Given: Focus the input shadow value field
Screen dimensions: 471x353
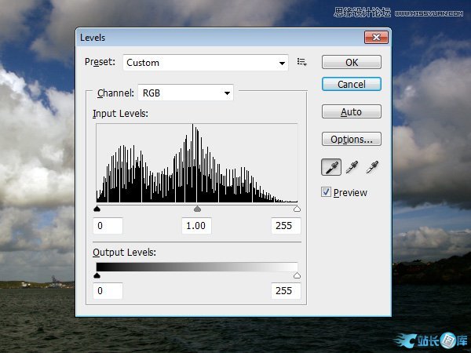Looking at the screenshot, I should pyautogui.click(x=108, y=226).
